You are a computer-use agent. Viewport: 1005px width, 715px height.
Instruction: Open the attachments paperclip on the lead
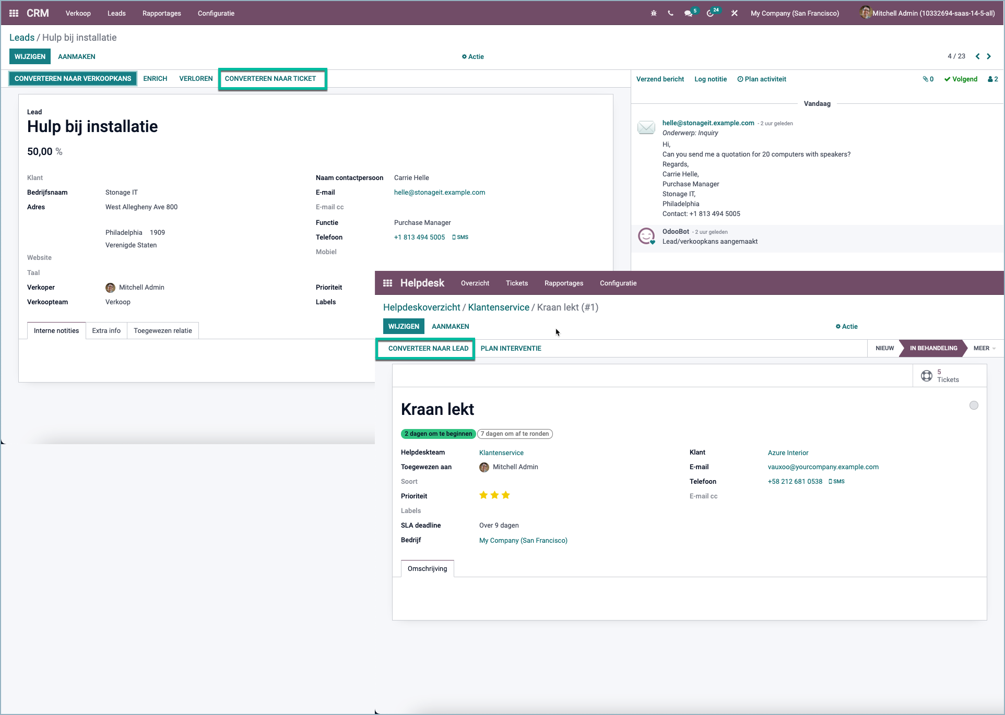(928, 79)
